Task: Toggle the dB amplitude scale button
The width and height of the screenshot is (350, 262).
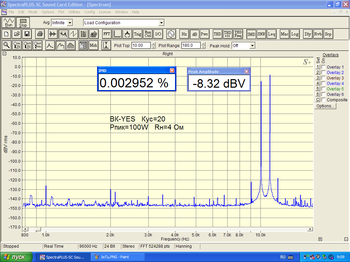Action: pyautogui.click(x=194, y=34)
